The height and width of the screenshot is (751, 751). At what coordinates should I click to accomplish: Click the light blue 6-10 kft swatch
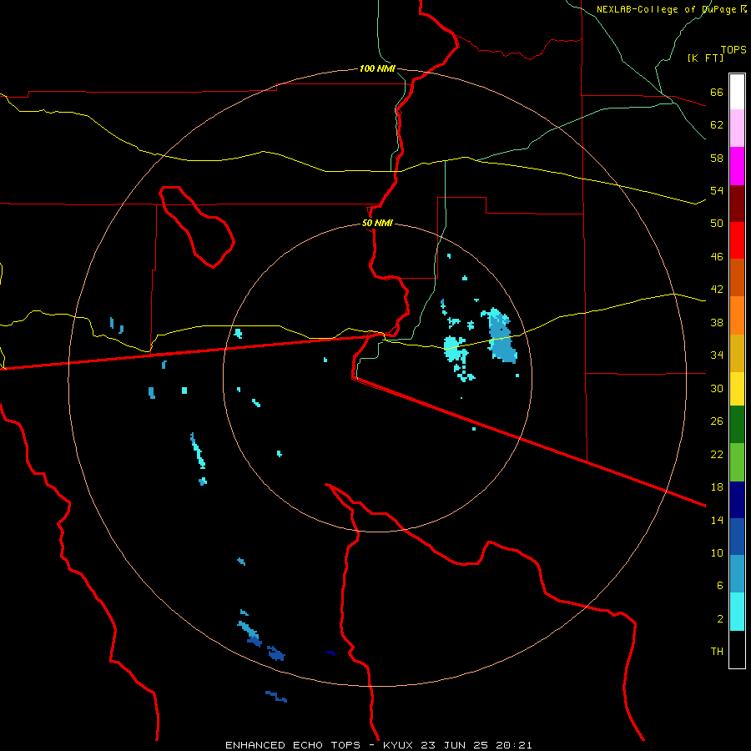click(x=737, y=574)
